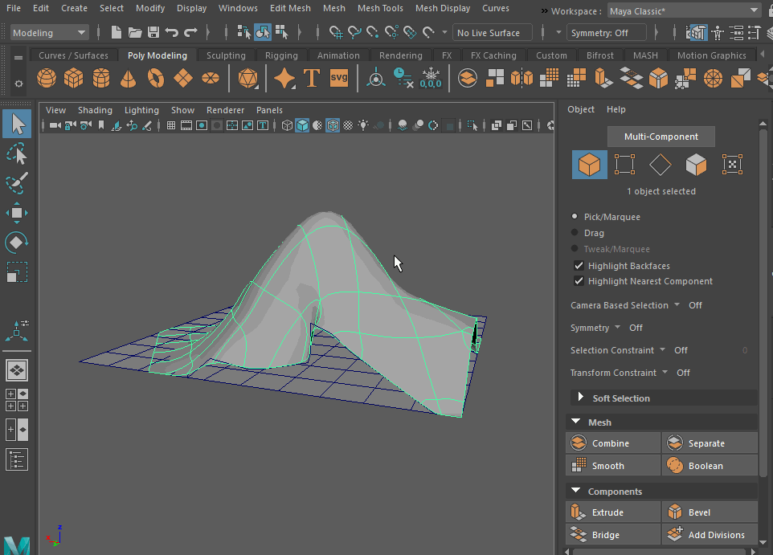Viewport: 773px width, 555px height.
Task: Click the Extrude button
Action: click(x=607, y=512)
